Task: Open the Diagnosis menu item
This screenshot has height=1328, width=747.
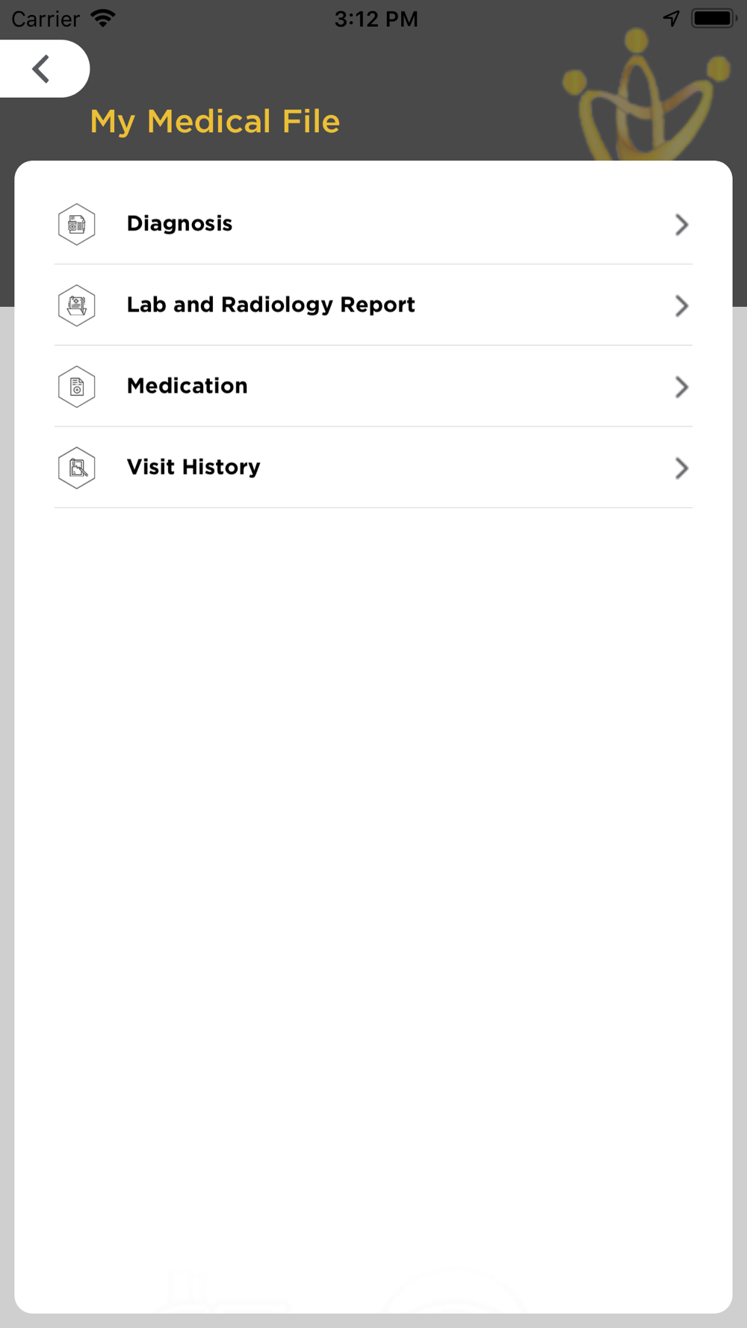Action: 373,224
